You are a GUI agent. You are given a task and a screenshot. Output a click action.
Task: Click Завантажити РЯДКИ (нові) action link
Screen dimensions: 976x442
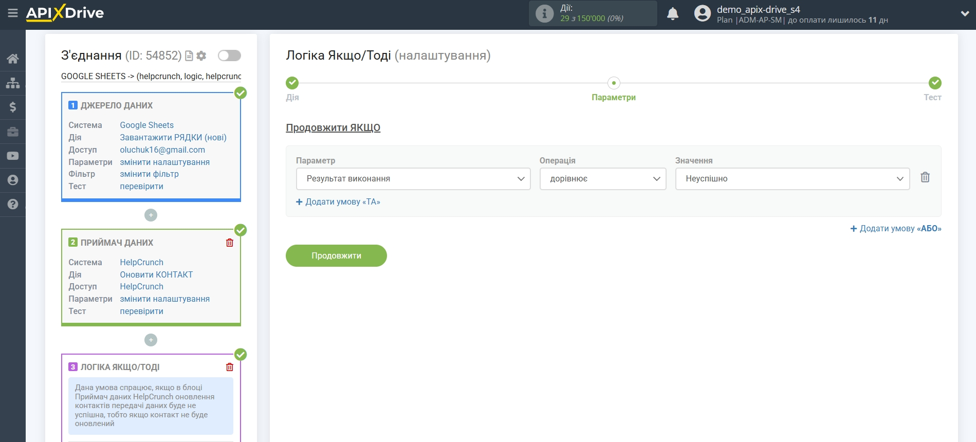(x=173, y=137)
